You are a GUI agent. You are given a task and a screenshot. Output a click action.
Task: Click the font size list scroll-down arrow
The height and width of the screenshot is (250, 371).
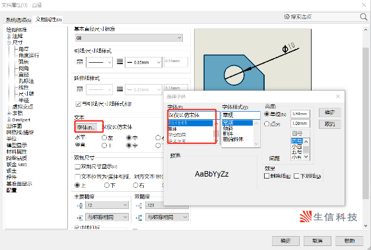tap(306, 157)
